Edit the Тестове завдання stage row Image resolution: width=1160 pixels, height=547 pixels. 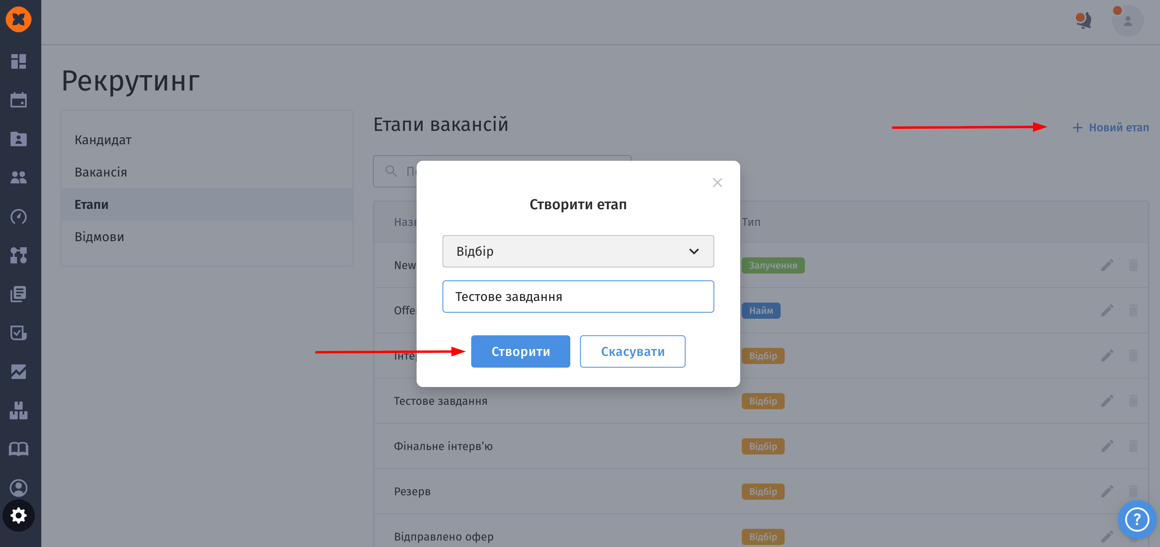pos(1107,401)
